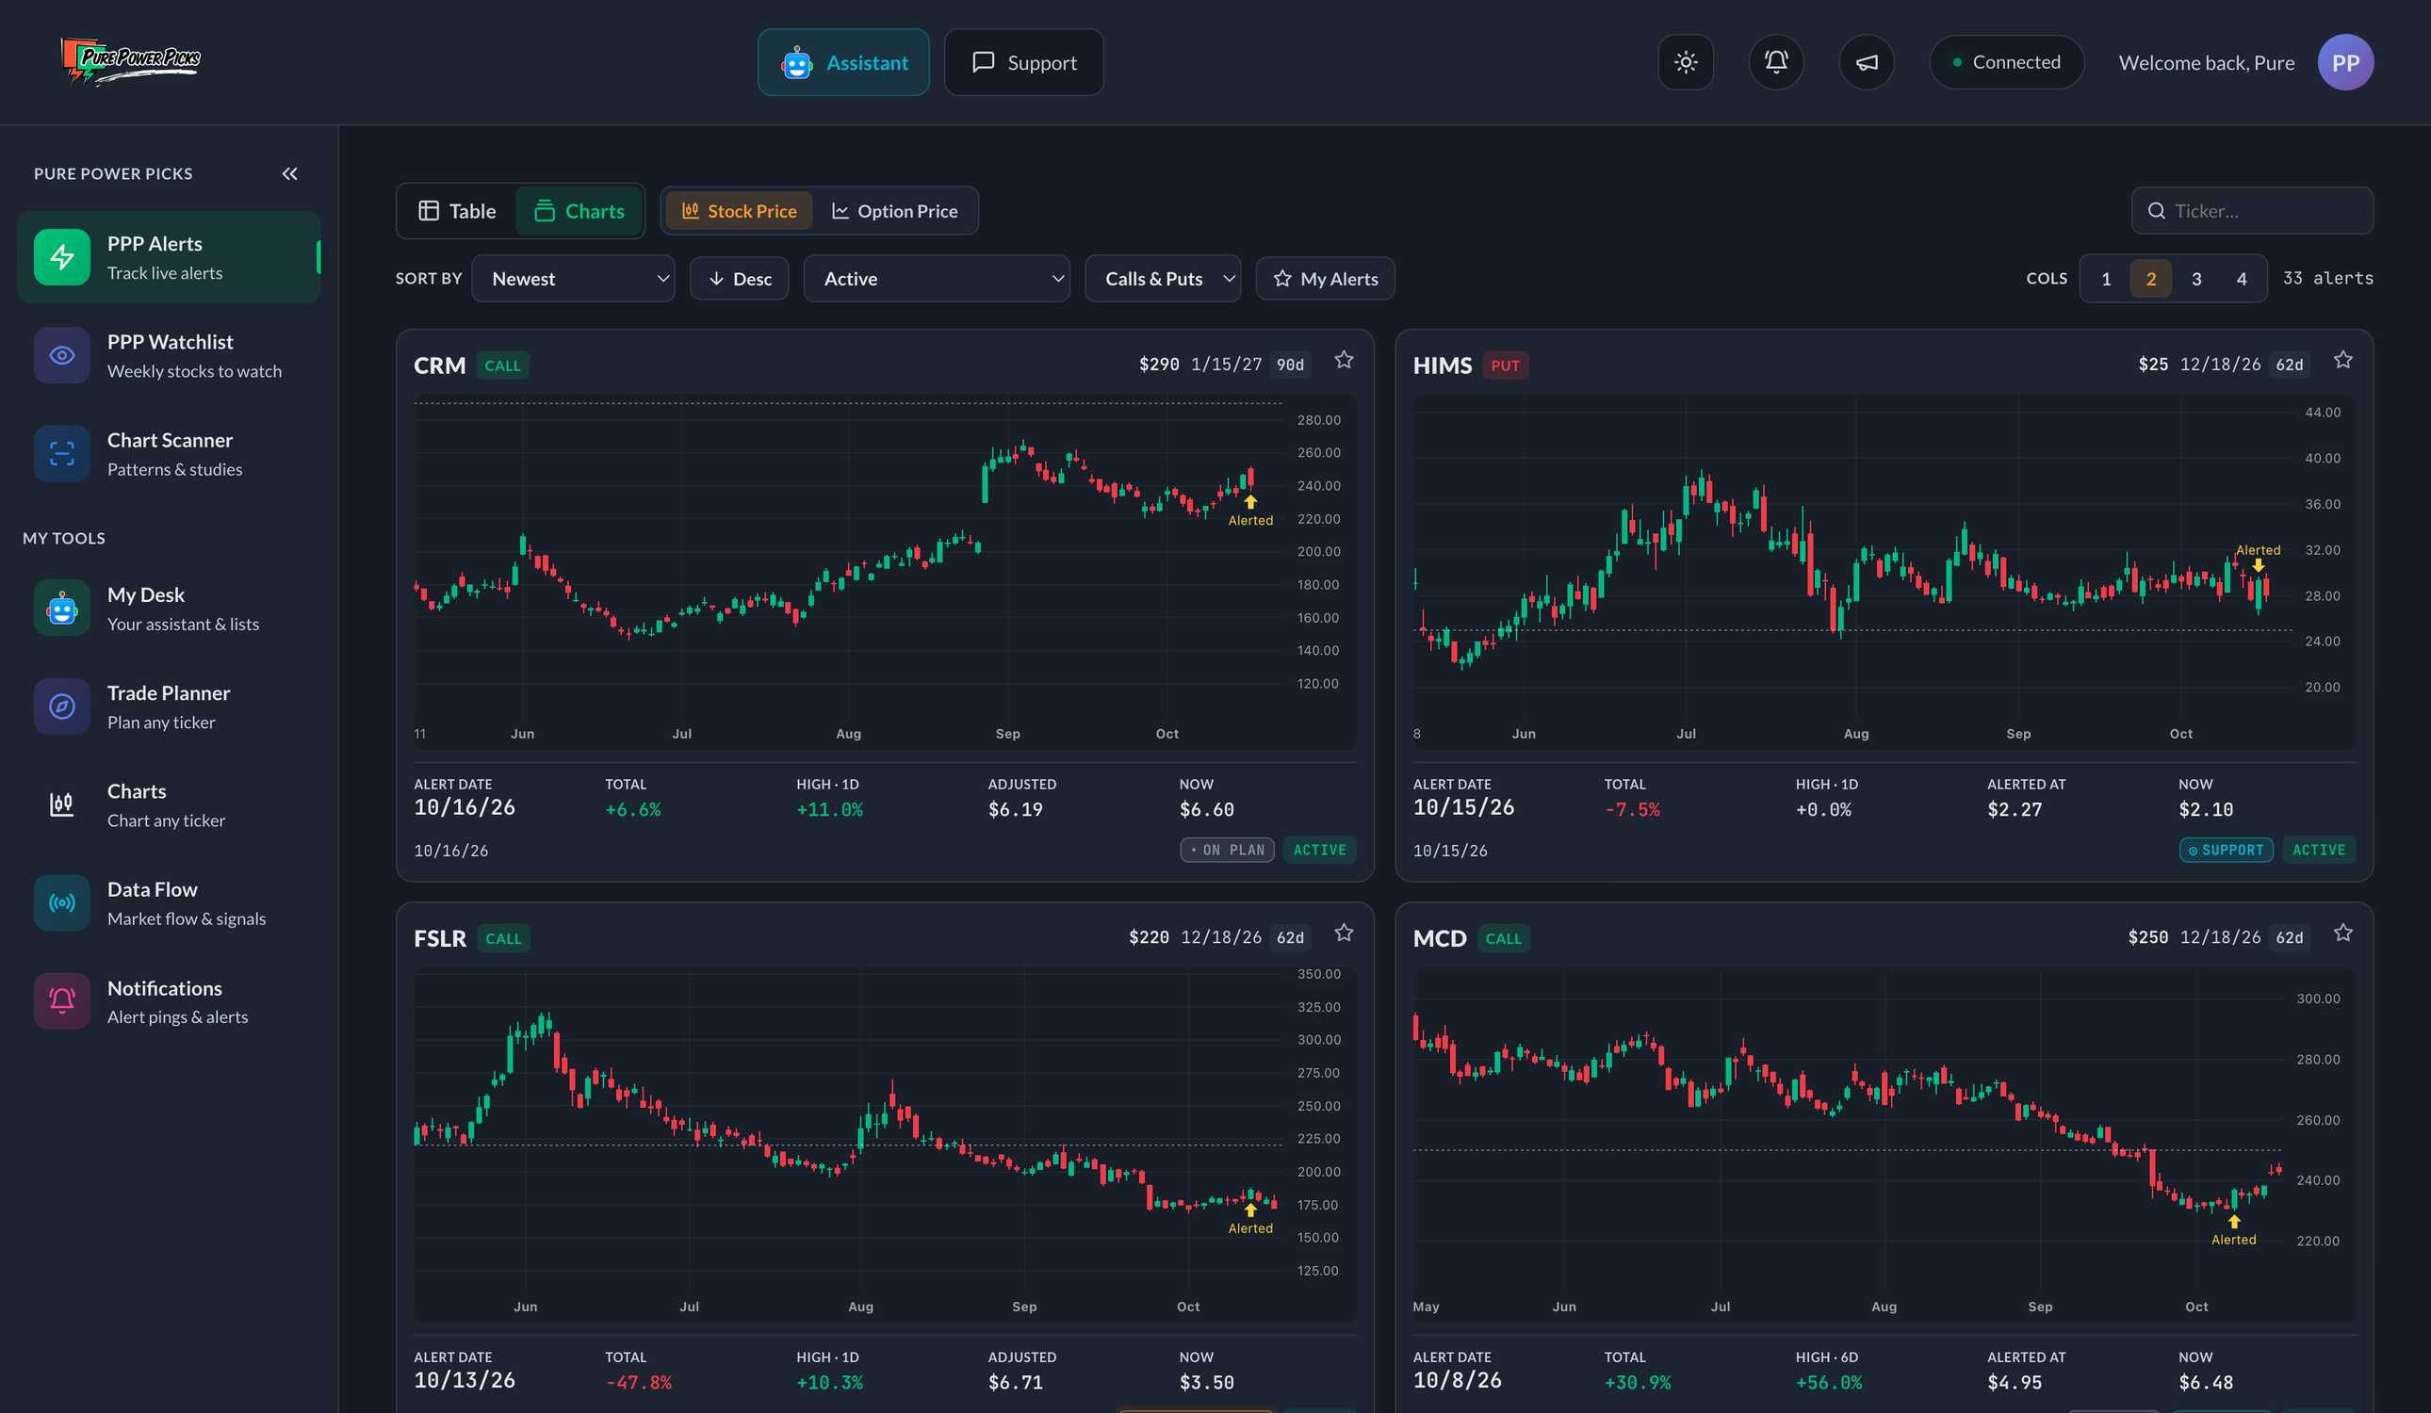Star the CRM alert card
Screen dimensions: 2431x1413
click(x=1344, y=361)
